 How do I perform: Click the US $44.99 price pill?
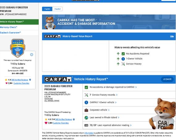point(167,79)
